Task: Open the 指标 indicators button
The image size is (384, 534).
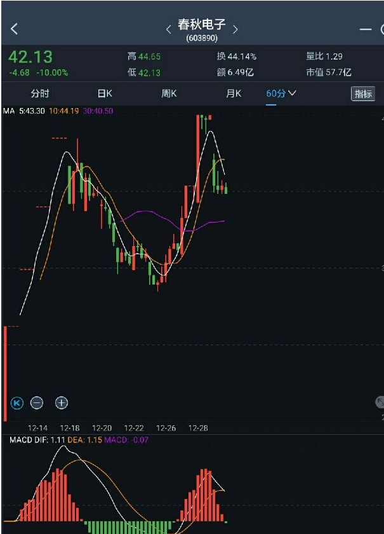Action: [363, 93]
